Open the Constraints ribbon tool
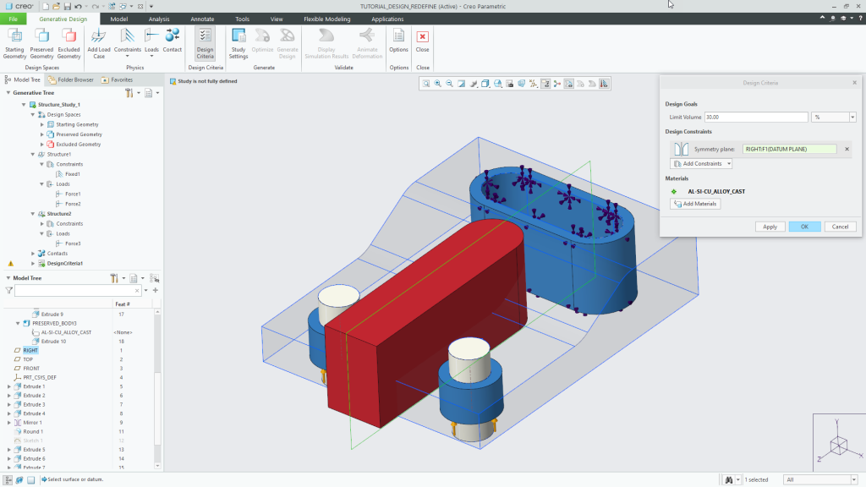The width and height of the screenshot is (866, 487). 128,43
